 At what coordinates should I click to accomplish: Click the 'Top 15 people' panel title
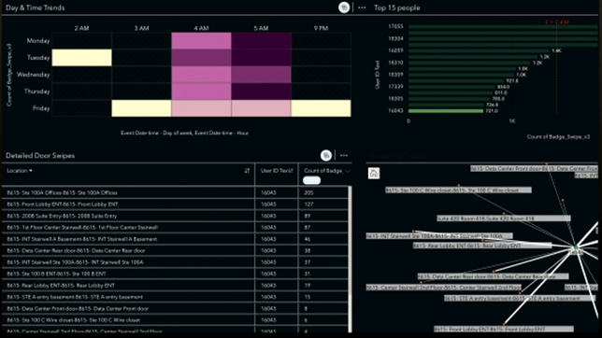coord(397,7)
